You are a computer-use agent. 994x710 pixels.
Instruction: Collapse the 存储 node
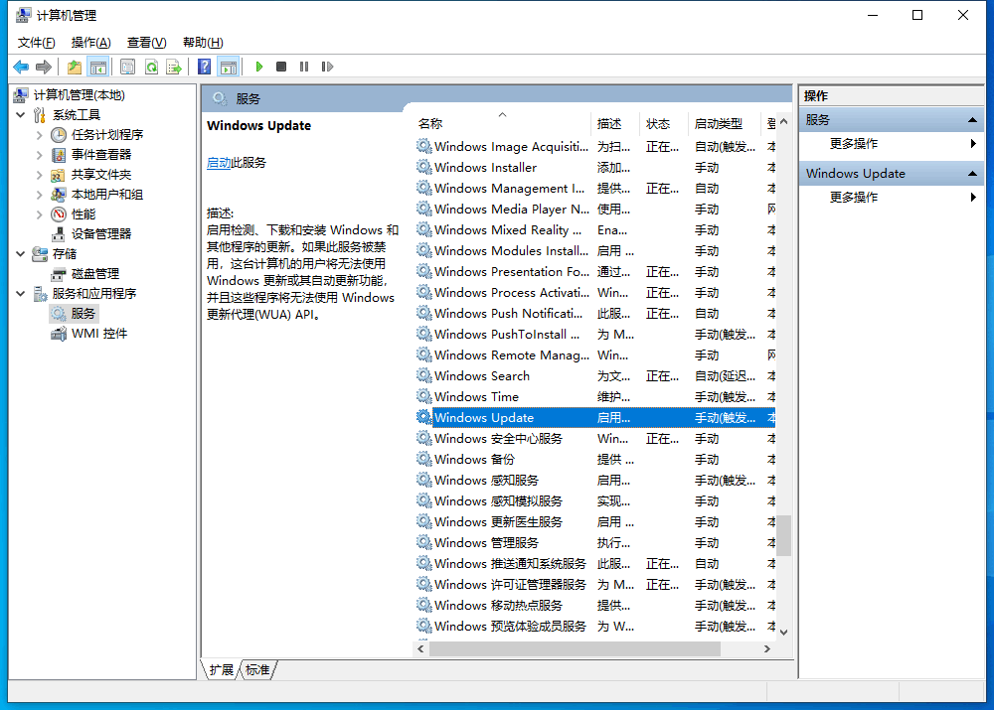tap(20, 254)
